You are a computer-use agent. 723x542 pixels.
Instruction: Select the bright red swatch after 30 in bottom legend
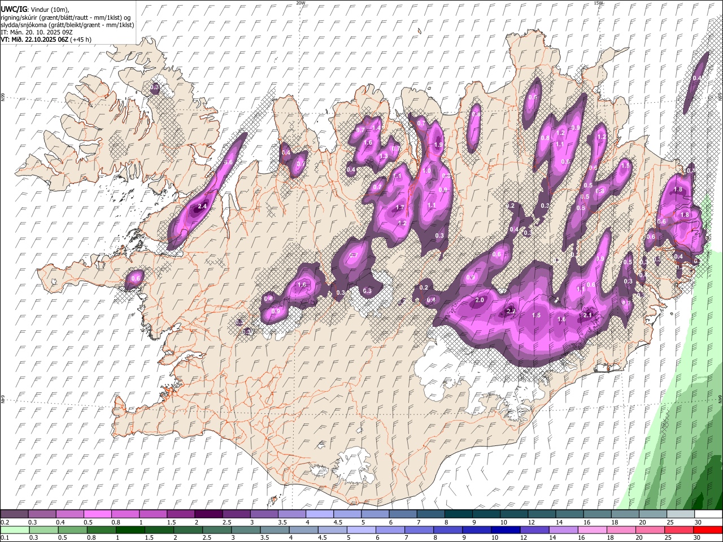(708, 530)
